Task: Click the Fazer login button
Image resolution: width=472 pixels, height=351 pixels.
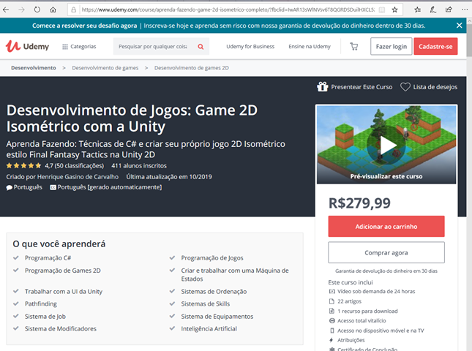Action: point(391,46)
